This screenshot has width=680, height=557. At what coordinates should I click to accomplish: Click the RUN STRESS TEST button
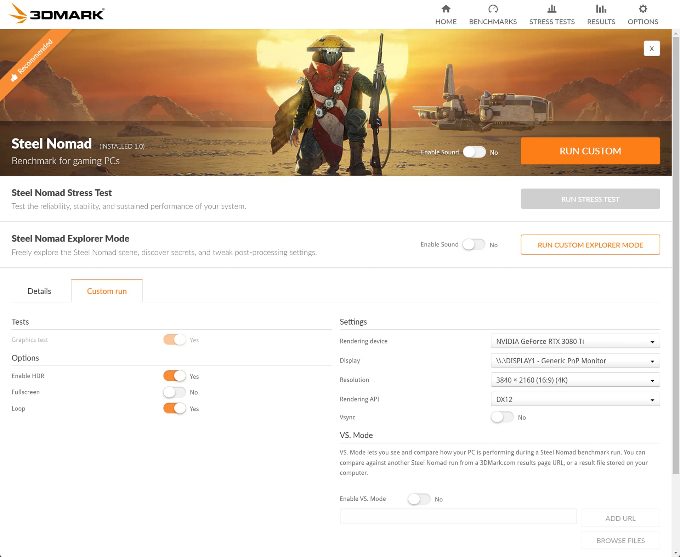(x=590, y=199)
